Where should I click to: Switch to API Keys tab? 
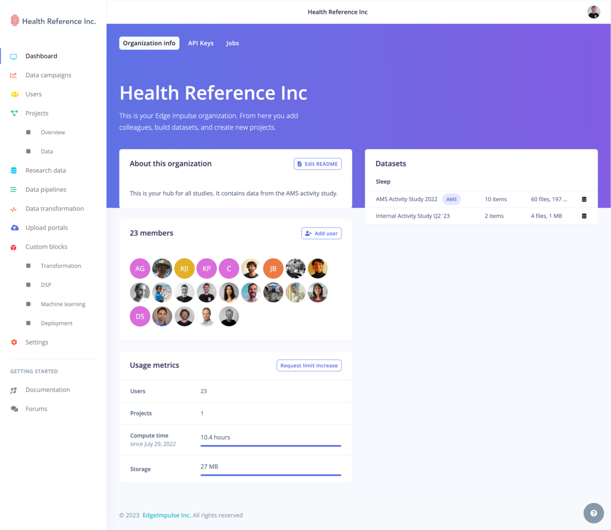pos(200,43)
